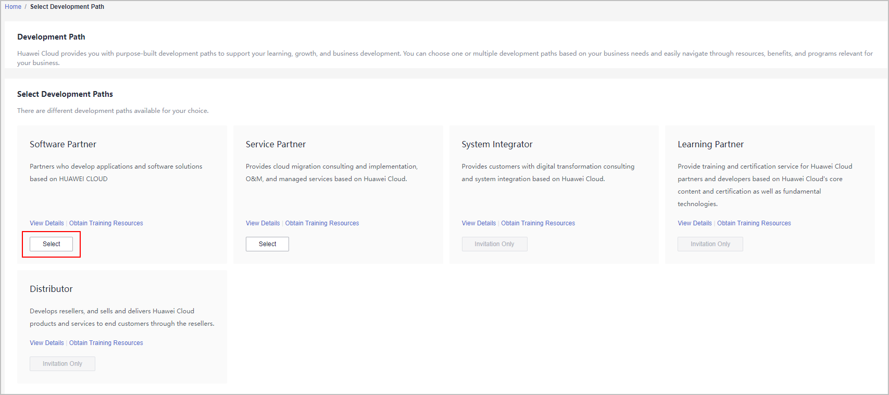This screenshot has width=889, height=395.
Task: Click Select Development Path breadcrumb text
Action: tap(67, 7)
